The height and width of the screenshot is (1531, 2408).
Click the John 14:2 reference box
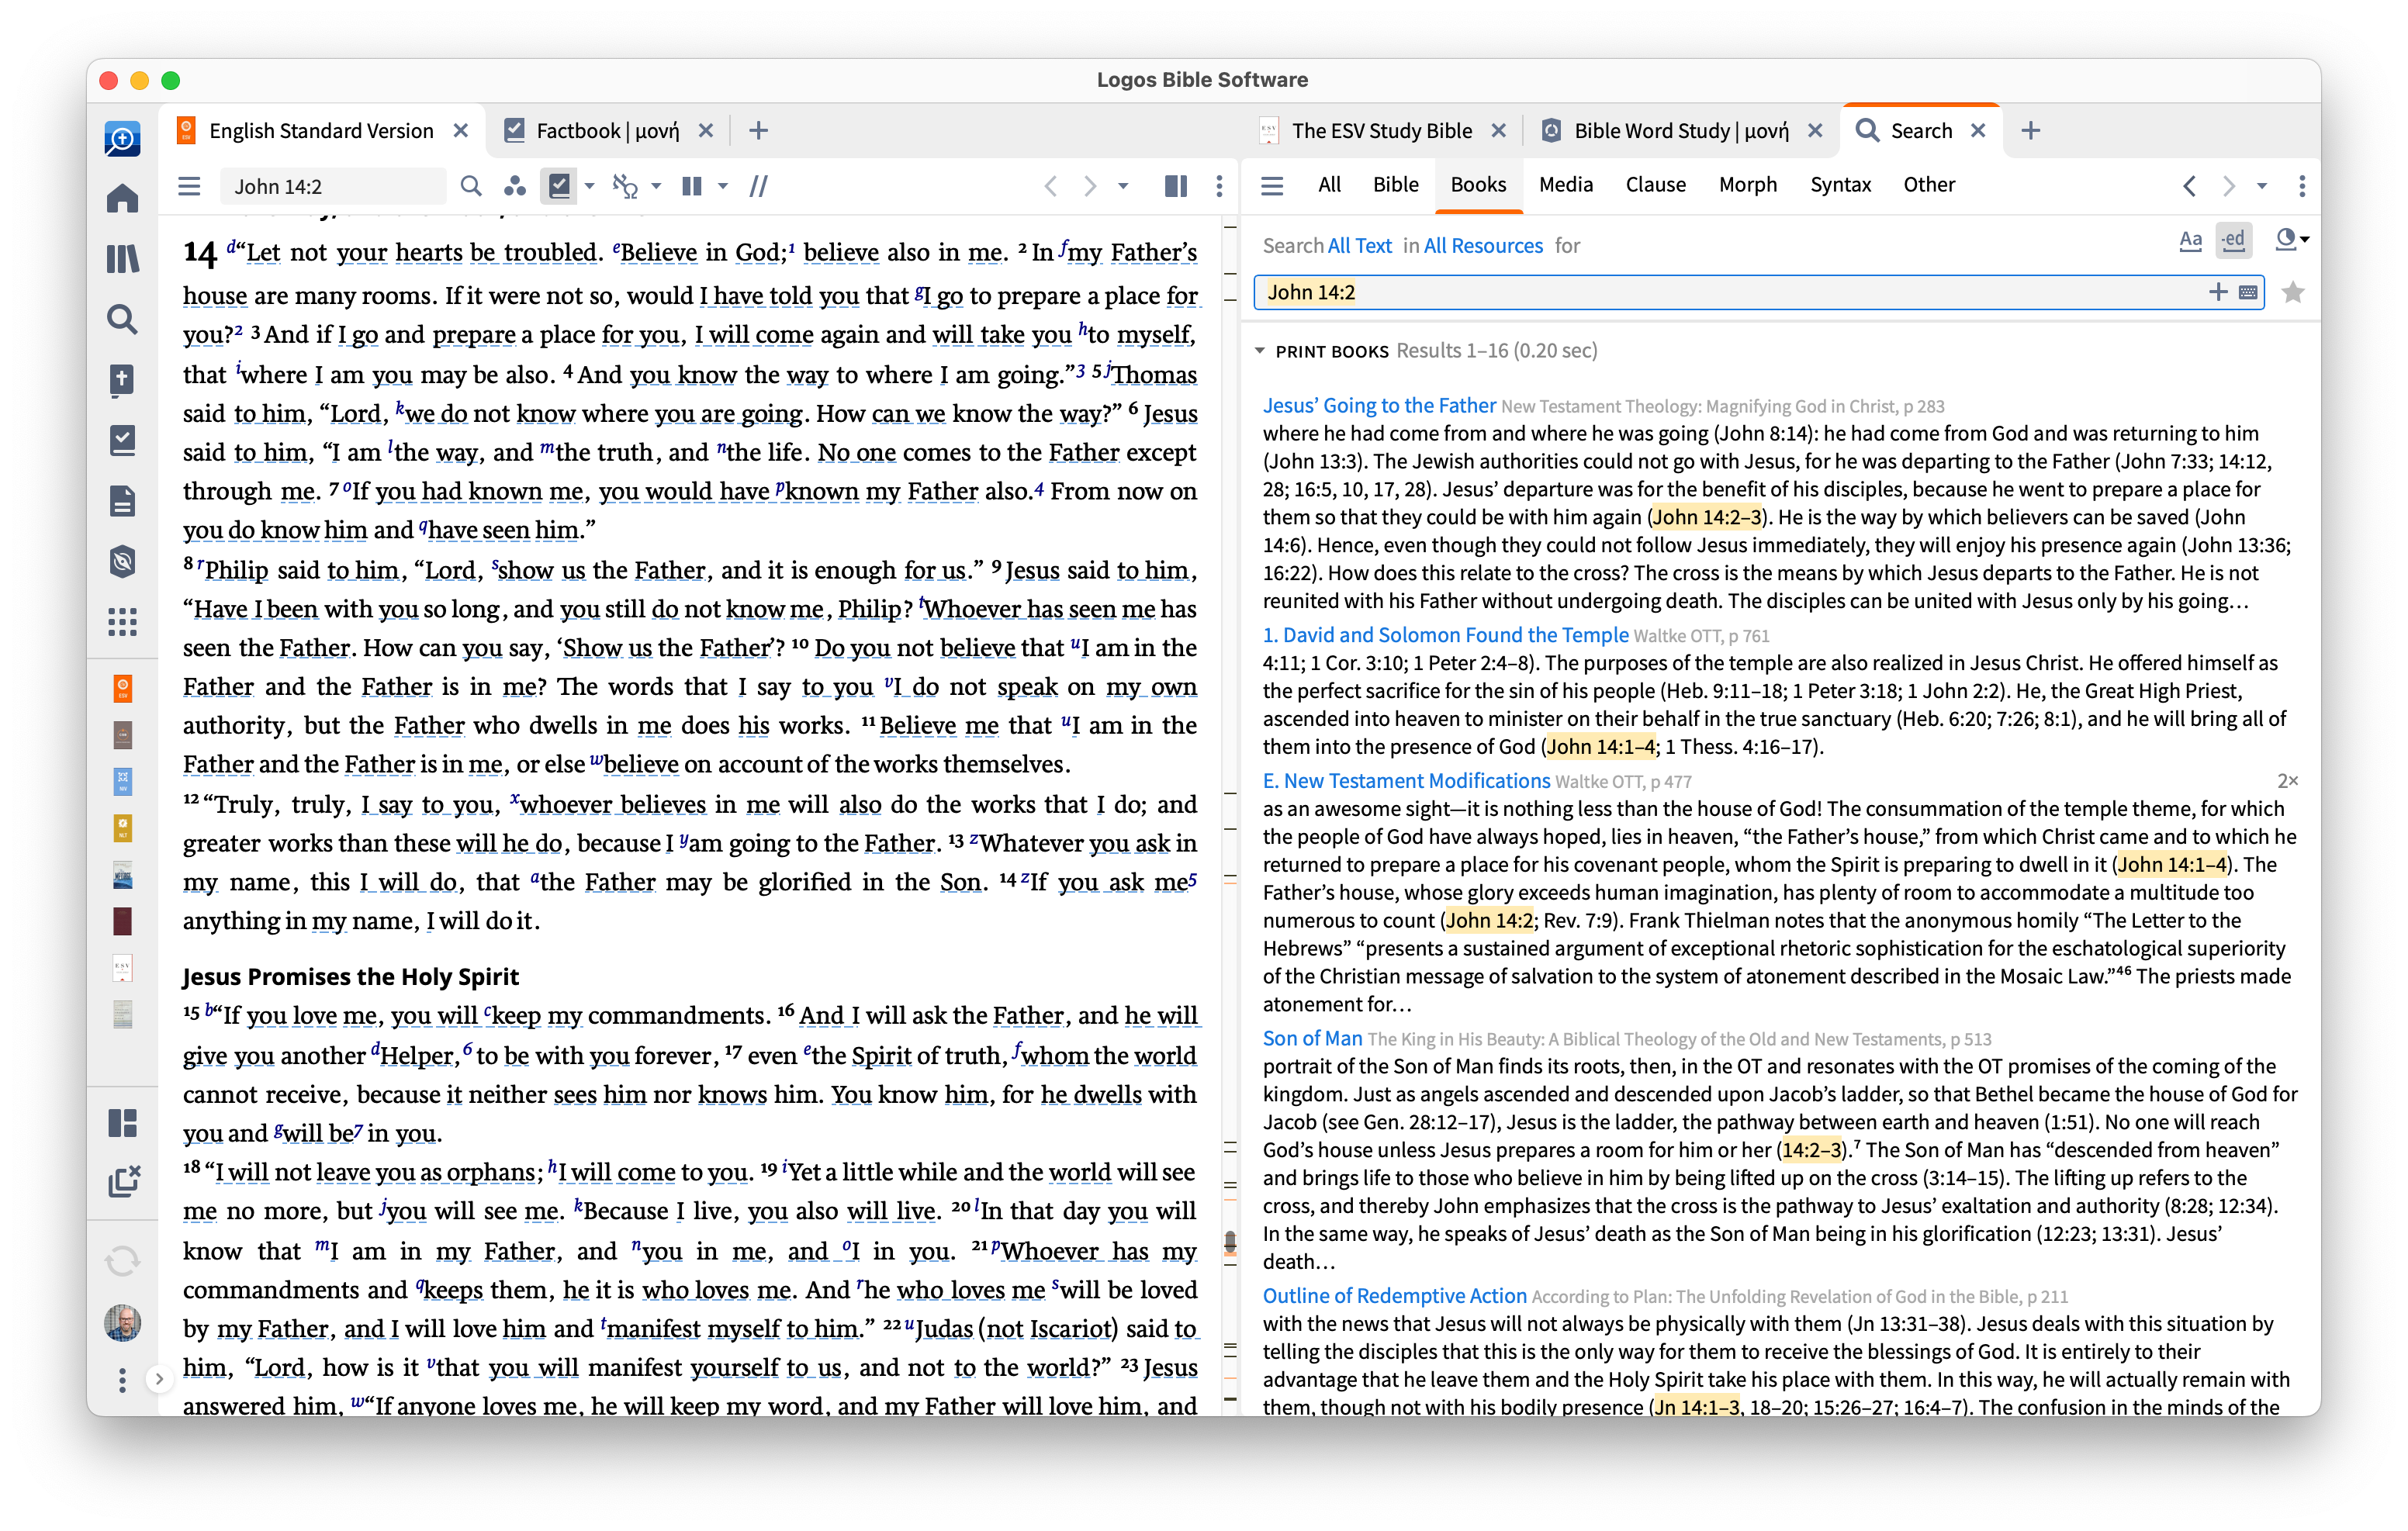point(332,187)
